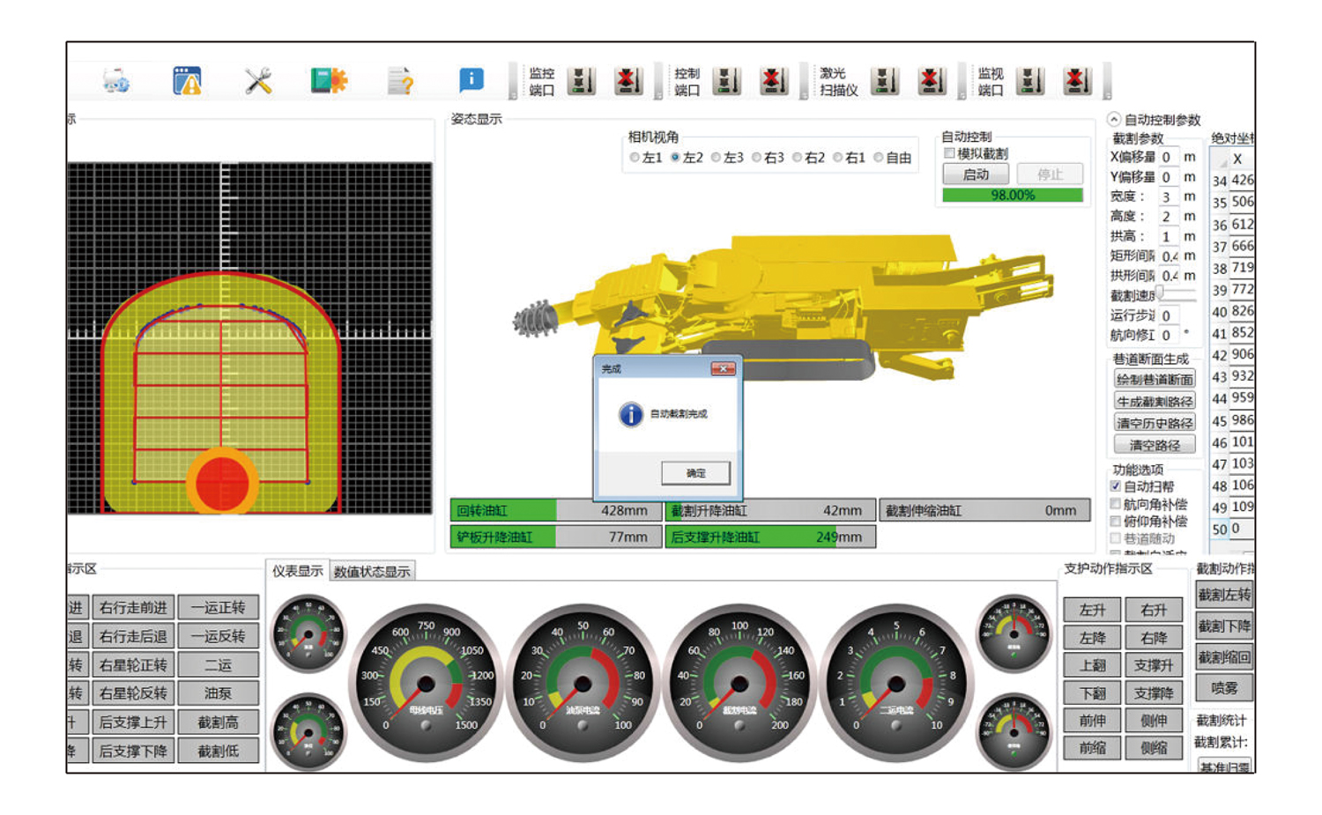Click the blue info toolbar icon

tap(472, 80)
